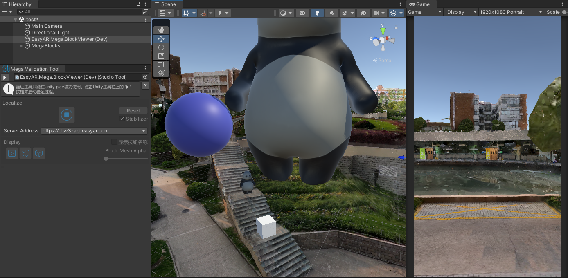Open the Display 1 dropdown
The width and height of the screenshot is (568, 278).
pyautogui.click(x=461, y=12)
